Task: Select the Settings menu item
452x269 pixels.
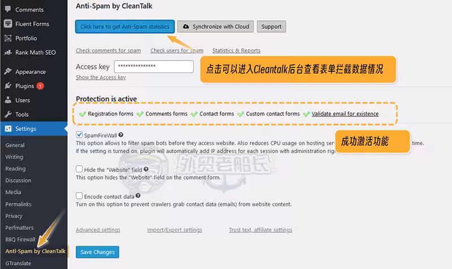Action: [34, 129]
